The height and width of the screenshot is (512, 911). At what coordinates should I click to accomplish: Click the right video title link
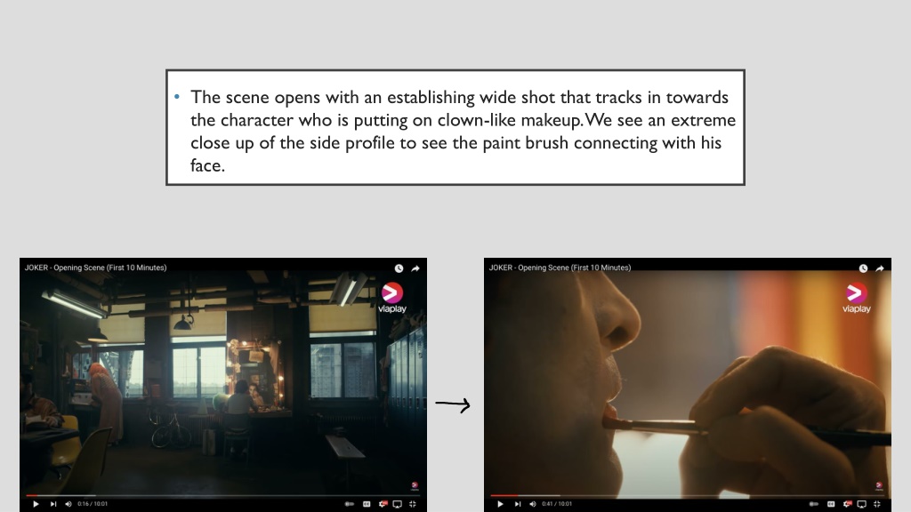click(x=560, y=268)
